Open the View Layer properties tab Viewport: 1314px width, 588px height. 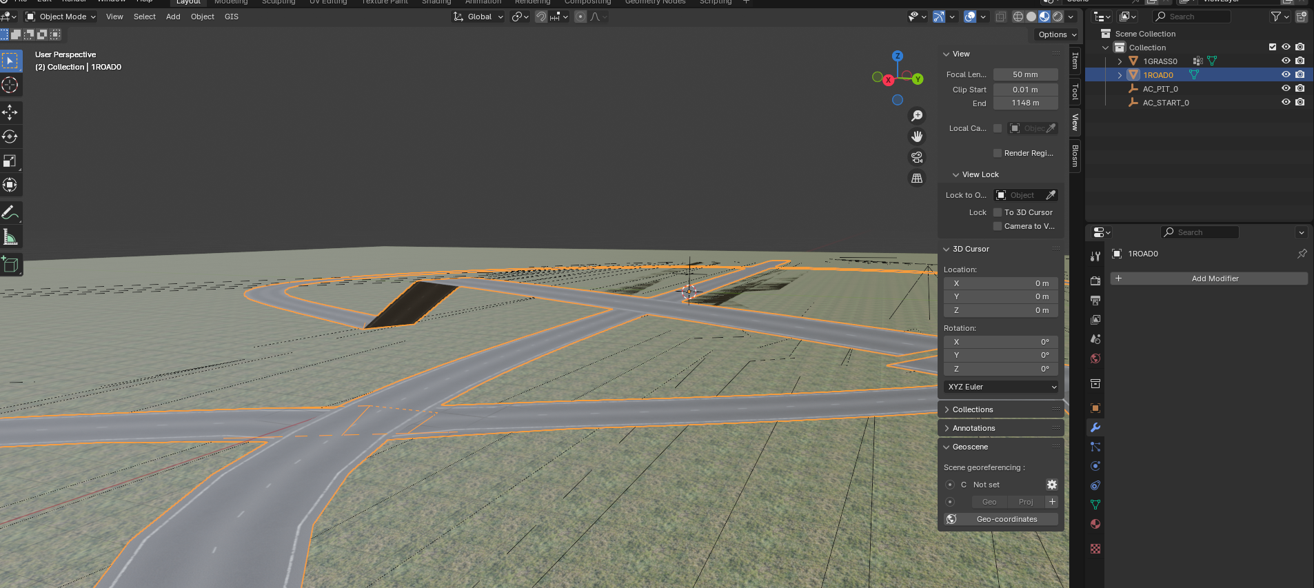point(1095,320)
